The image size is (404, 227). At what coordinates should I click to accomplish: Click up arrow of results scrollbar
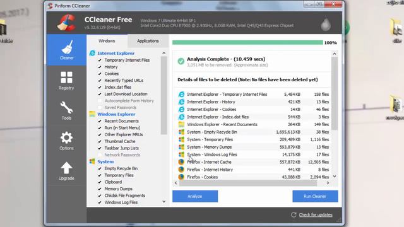coord(335,54)
